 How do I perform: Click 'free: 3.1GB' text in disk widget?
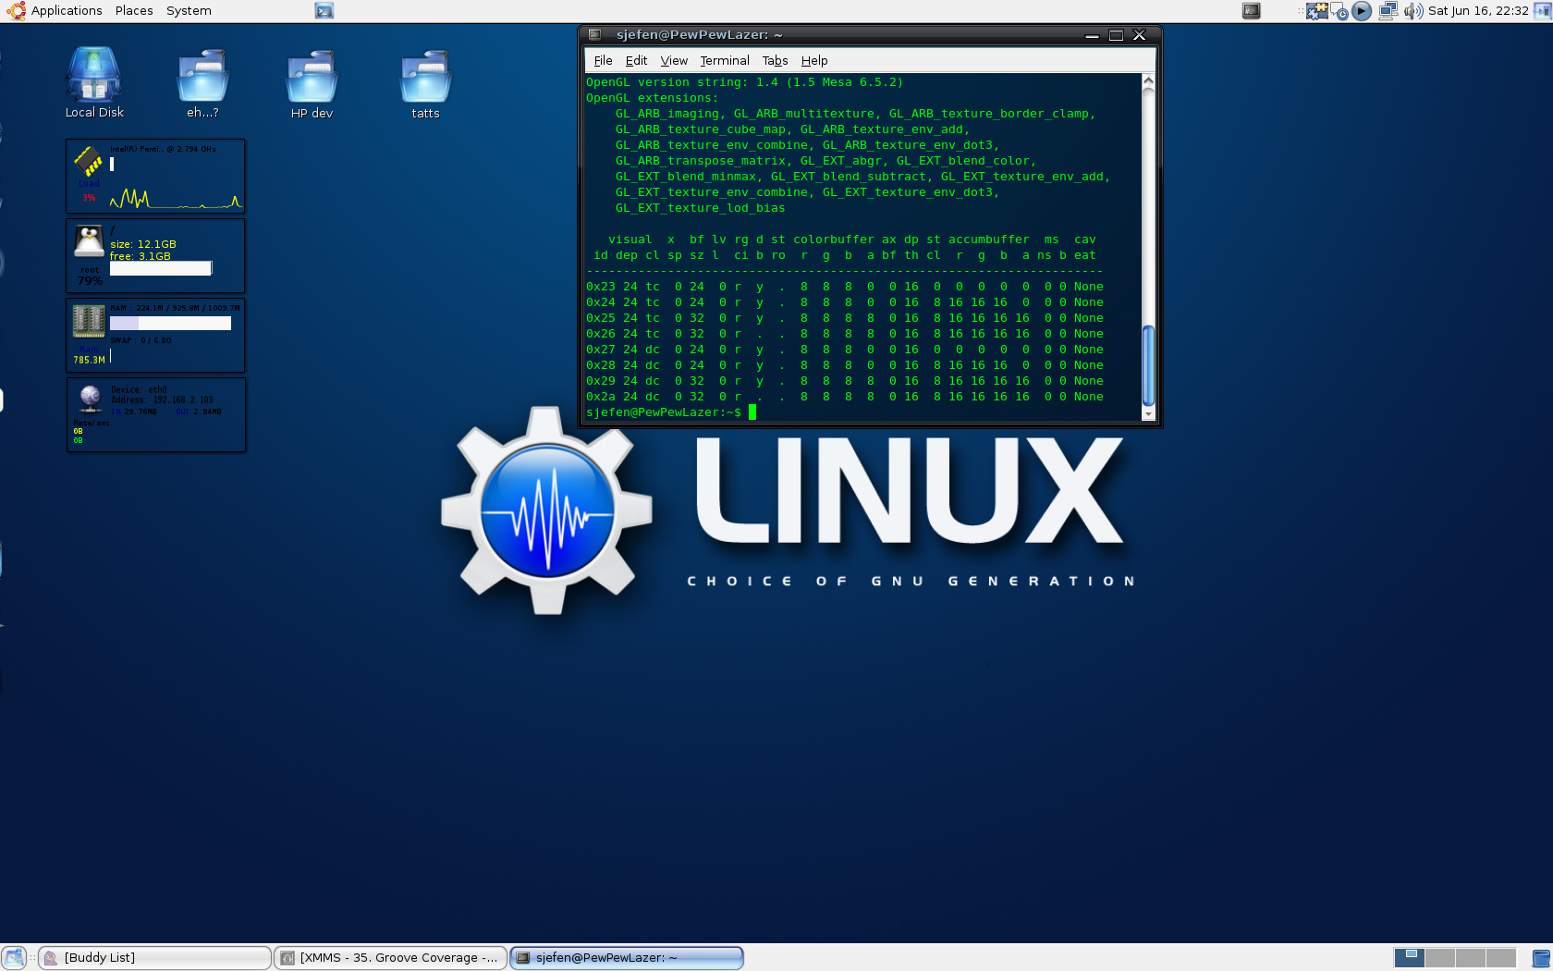click(x=141, y=256)
